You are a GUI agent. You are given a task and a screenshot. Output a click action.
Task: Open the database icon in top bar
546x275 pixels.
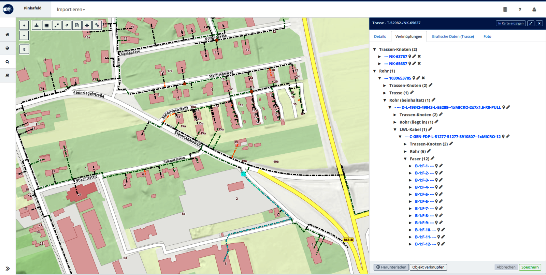[x=505, y=10]
